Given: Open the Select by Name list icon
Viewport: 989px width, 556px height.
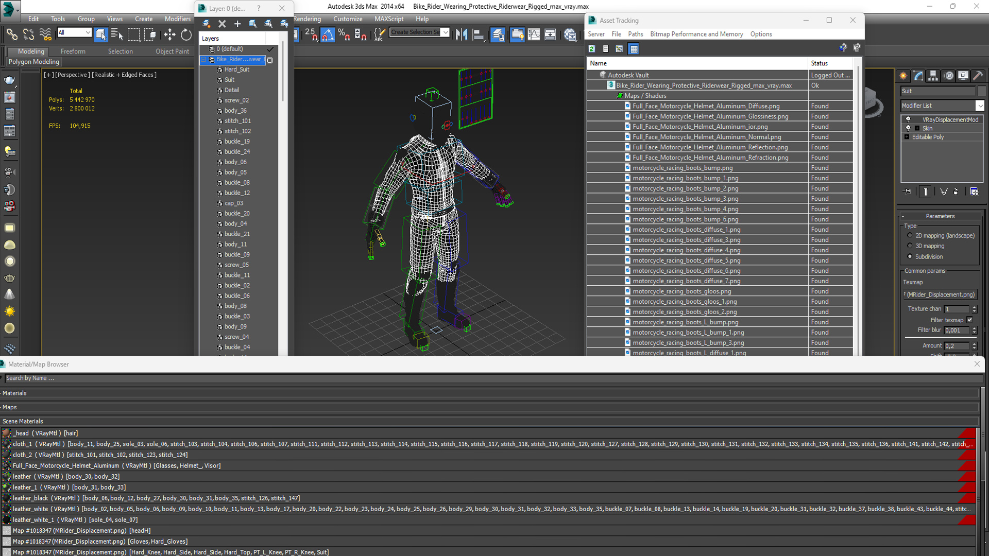Looking at the screenshot, I should (117, 34).
